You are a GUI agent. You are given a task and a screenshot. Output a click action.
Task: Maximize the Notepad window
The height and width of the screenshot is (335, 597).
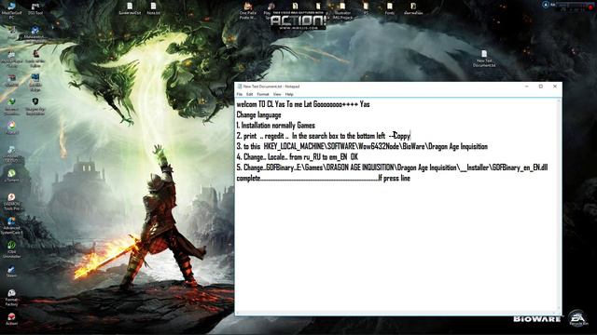tap(541, 87)
